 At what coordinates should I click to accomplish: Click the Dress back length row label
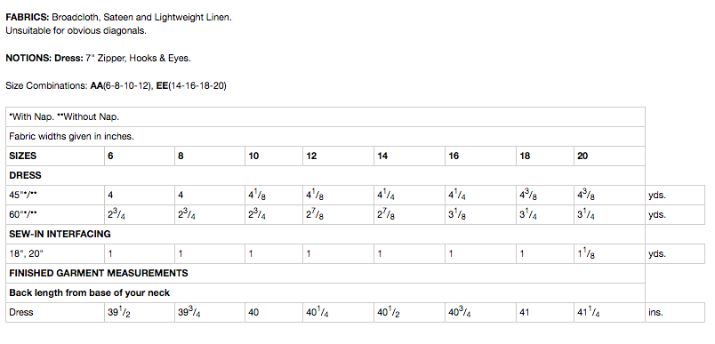[55, 313]
